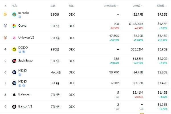
Task: Click the Heco-chain MDEX logo icon
Action: coord(14,72)
